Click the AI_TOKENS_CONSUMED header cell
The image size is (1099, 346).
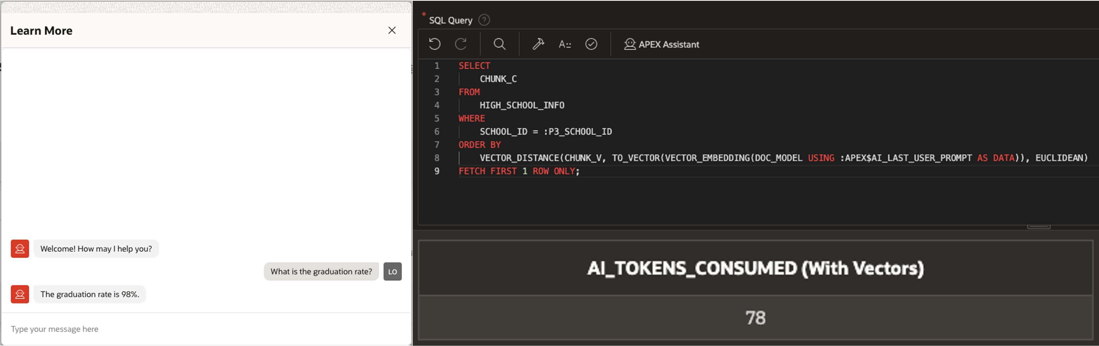(755, 268)
